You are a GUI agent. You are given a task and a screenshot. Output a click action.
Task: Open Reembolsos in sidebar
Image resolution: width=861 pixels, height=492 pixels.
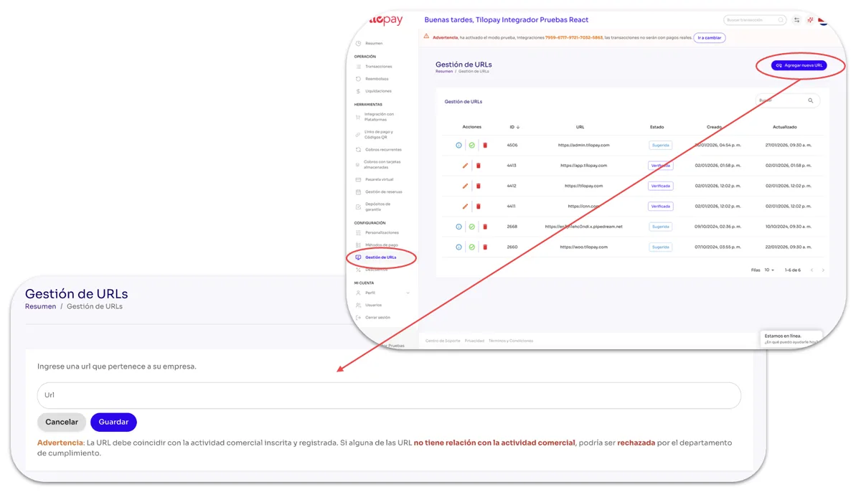377,79
